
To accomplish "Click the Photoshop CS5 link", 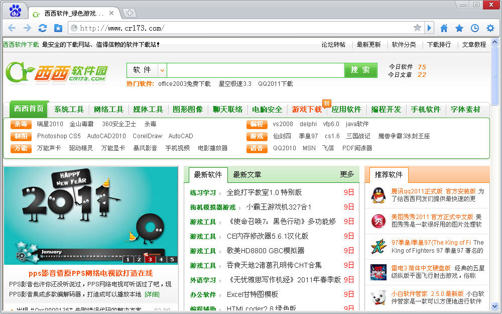I will click(x=59, y=136).
